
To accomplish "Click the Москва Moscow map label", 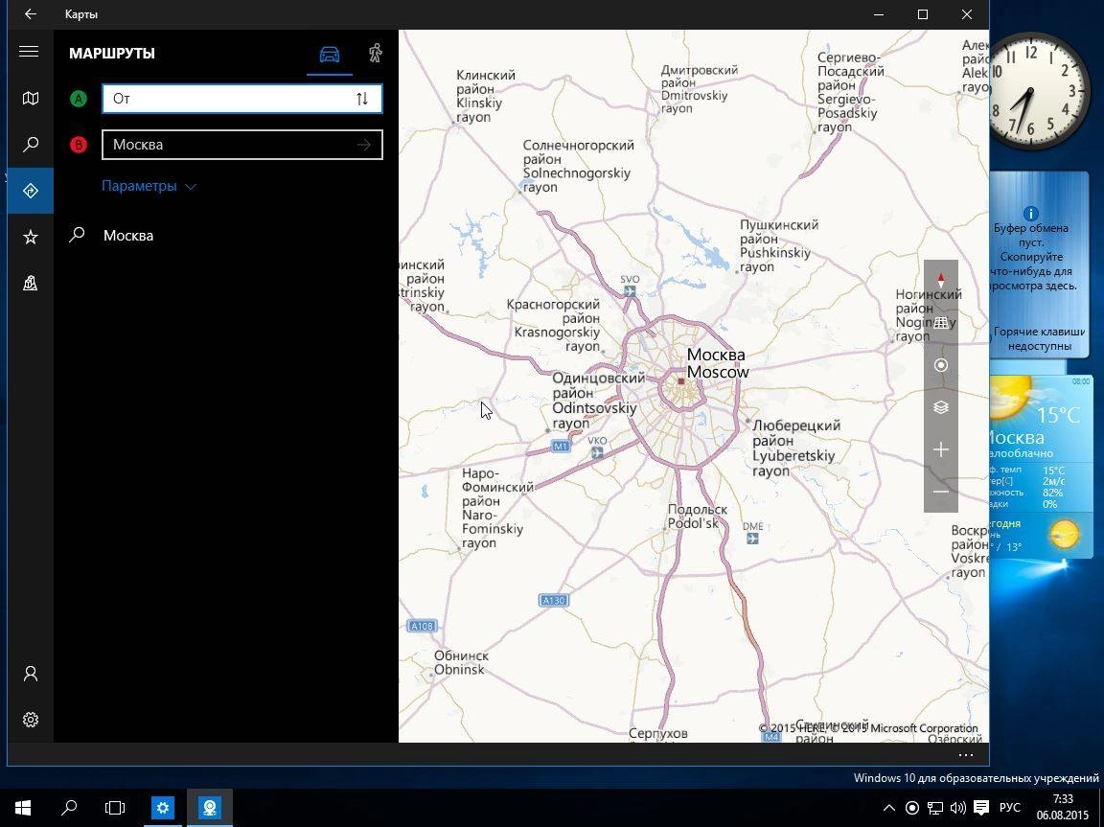I will [718, 363].
